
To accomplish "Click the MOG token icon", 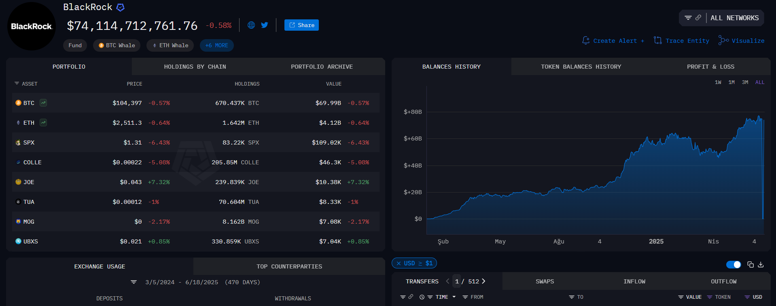I will (x=18, y=221).
